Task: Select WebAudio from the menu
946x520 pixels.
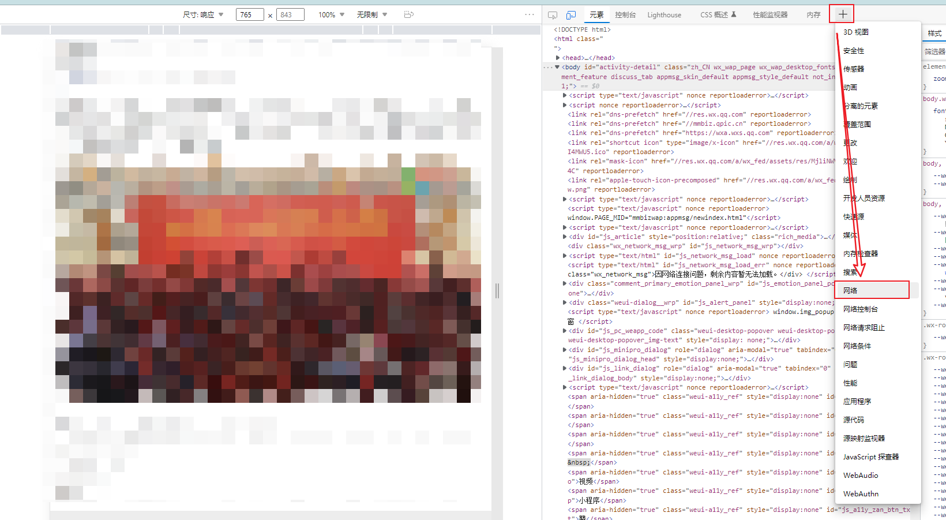Action: point(877,476)
